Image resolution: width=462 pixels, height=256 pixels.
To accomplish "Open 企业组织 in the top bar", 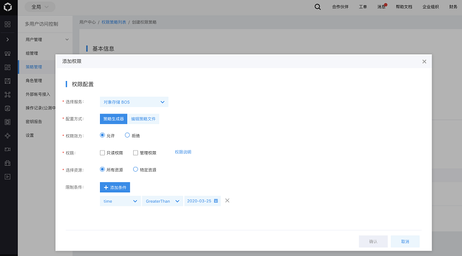I will (431, 7).
